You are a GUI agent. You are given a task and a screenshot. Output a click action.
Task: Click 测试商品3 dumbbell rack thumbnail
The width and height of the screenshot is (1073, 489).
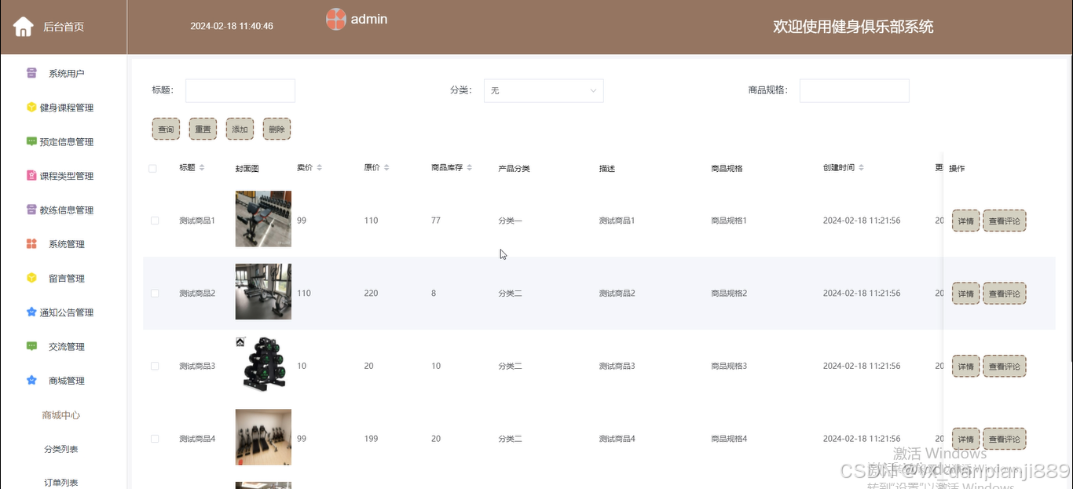(263, 364)
